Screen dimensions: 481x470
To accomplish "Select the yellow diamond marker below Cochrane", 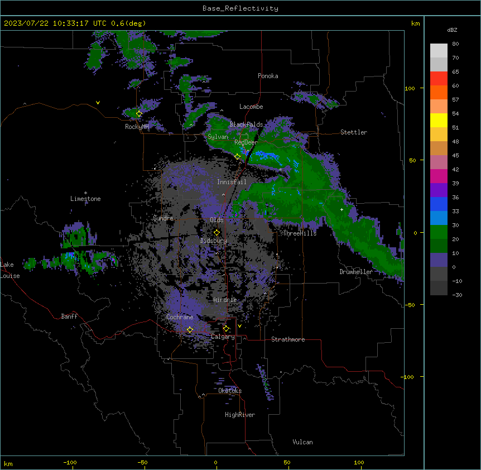I will pyautogui.click(x=190, y=329).
